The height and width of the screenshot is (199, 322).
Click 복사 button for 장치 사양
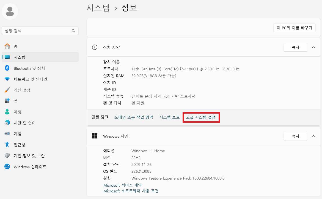click(x=296, y=47)
